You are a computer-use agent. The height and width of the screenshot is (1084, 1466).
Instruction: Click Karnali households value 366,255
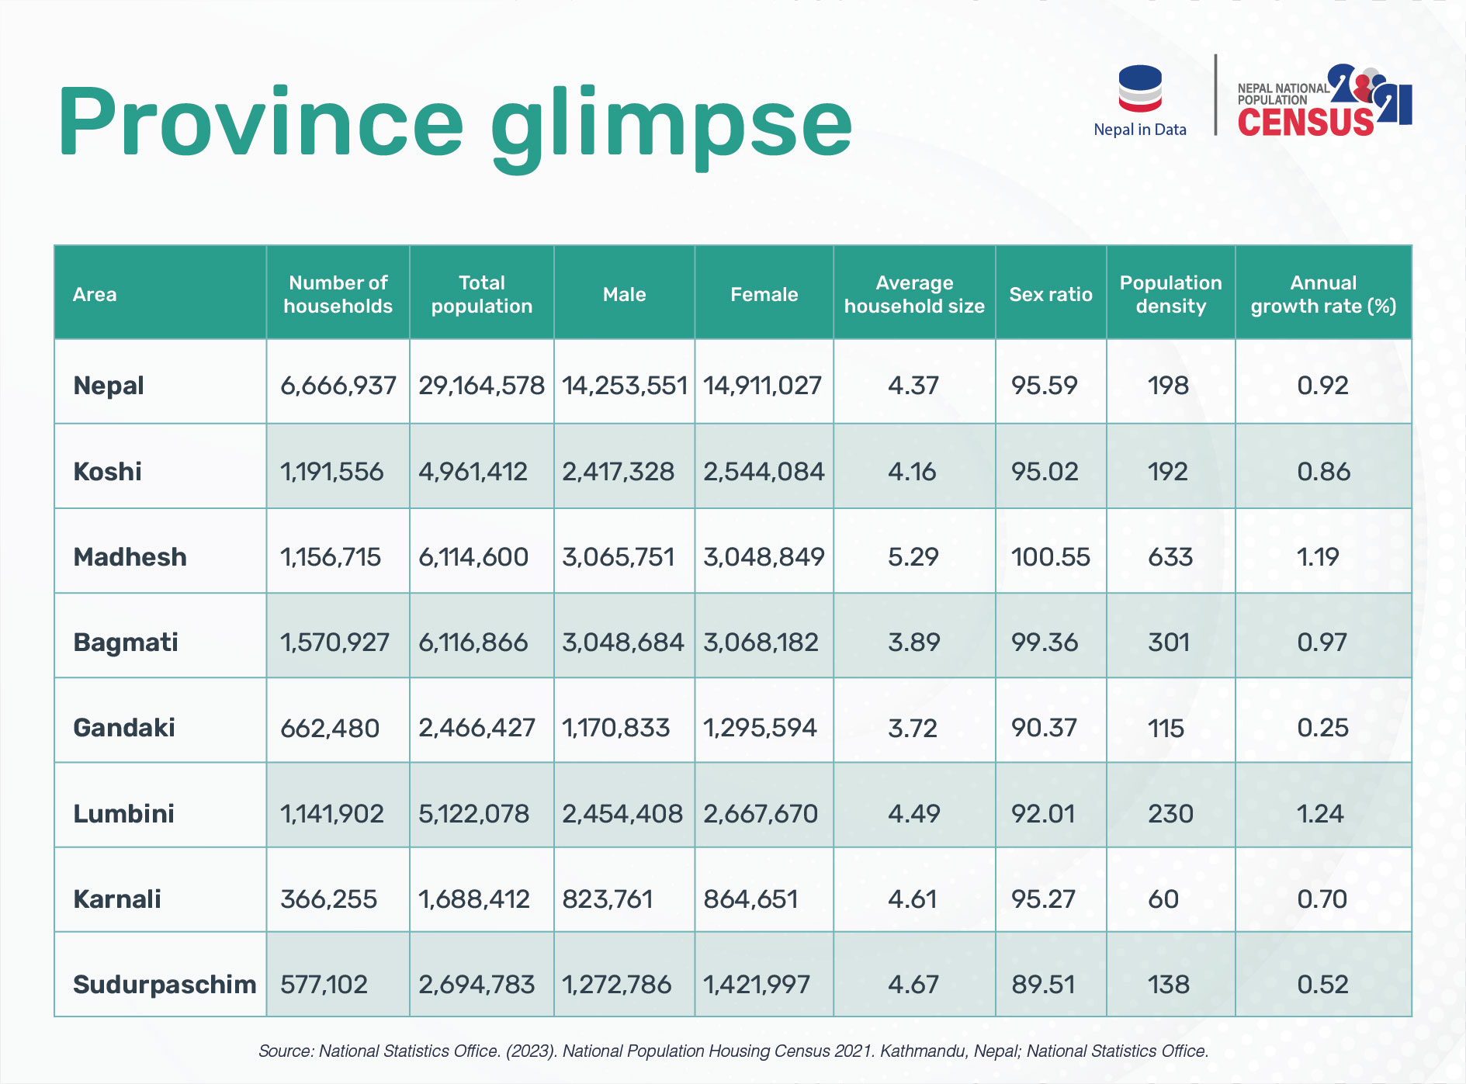click(x=329, y=899)
